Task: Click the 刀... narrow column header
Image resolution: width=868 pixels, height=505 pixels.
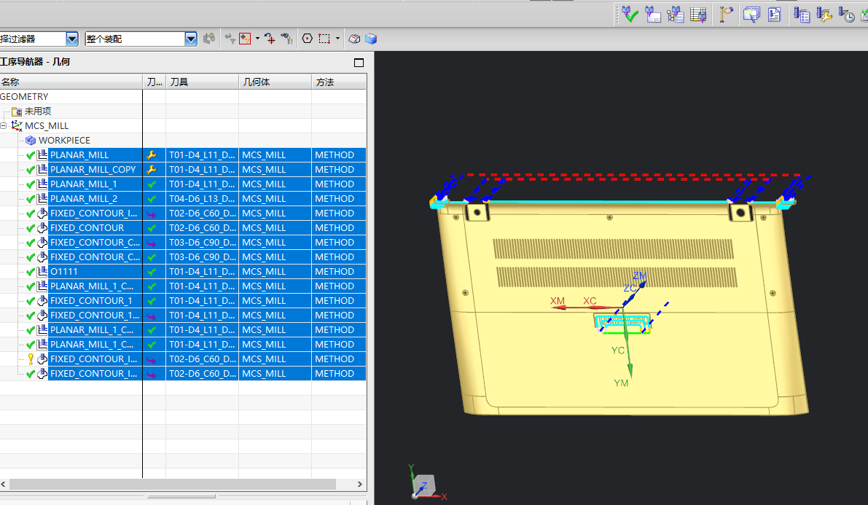Action: pos(155,82)
